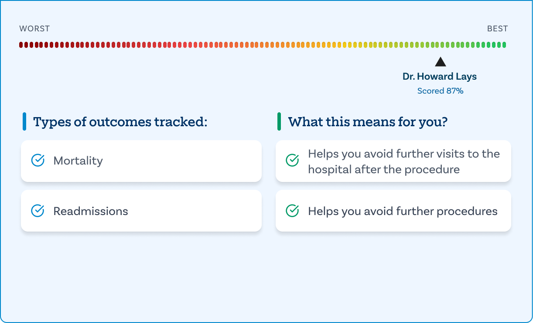The image size is (533, 323).
Task: Click the What this means for you heading
Action: [368, 122]
